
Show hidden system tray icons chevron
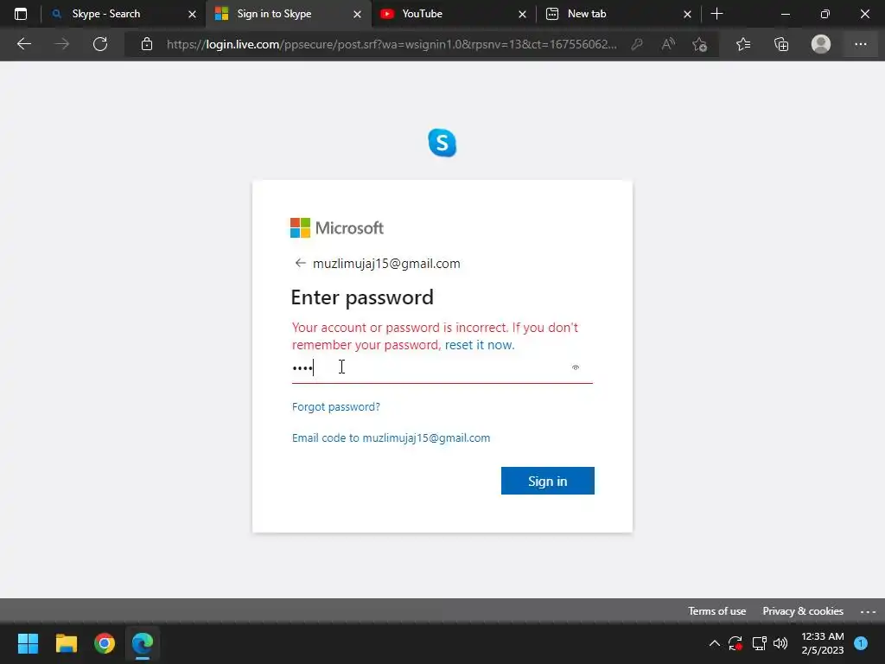coord(715,643)
